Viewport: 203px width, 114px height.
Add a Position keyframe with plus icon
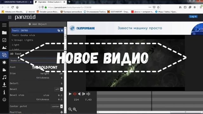pos(62,112)
